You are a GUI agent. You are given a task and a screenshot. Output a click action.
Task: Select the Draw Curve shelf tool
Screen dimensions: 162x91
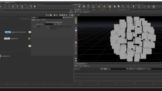[5, 7]
